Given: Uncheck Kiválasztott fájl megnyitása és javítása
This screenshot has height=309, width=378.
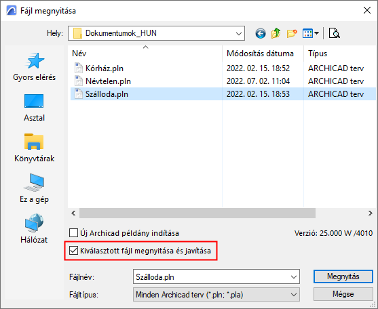Looking at the screenshot, I should click(x=73, y=251).
